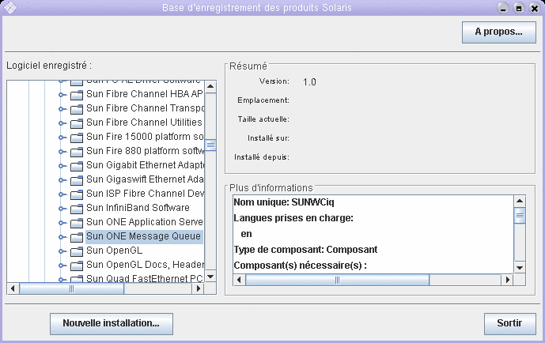Select Sun Gigaswift Ethernet Adapter entry

(145, 179)
